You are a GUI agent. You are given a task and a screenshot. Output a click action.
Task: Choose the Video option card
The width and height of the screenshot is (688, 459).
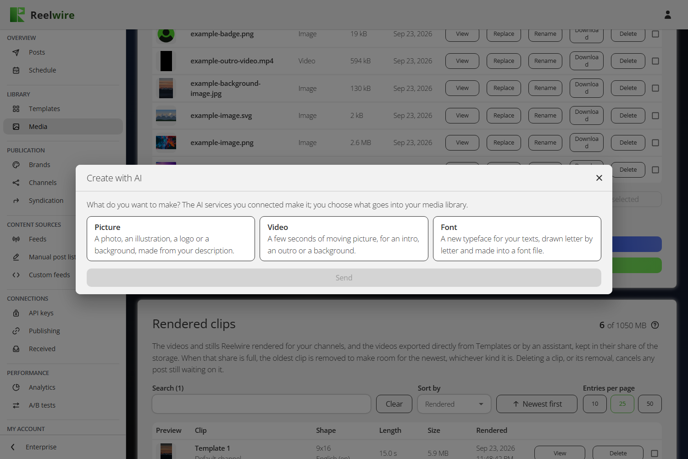pos(344,239)
